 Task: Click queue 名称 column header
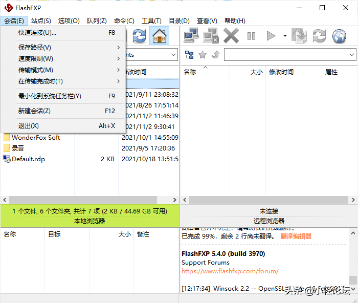tap(23, 234)
